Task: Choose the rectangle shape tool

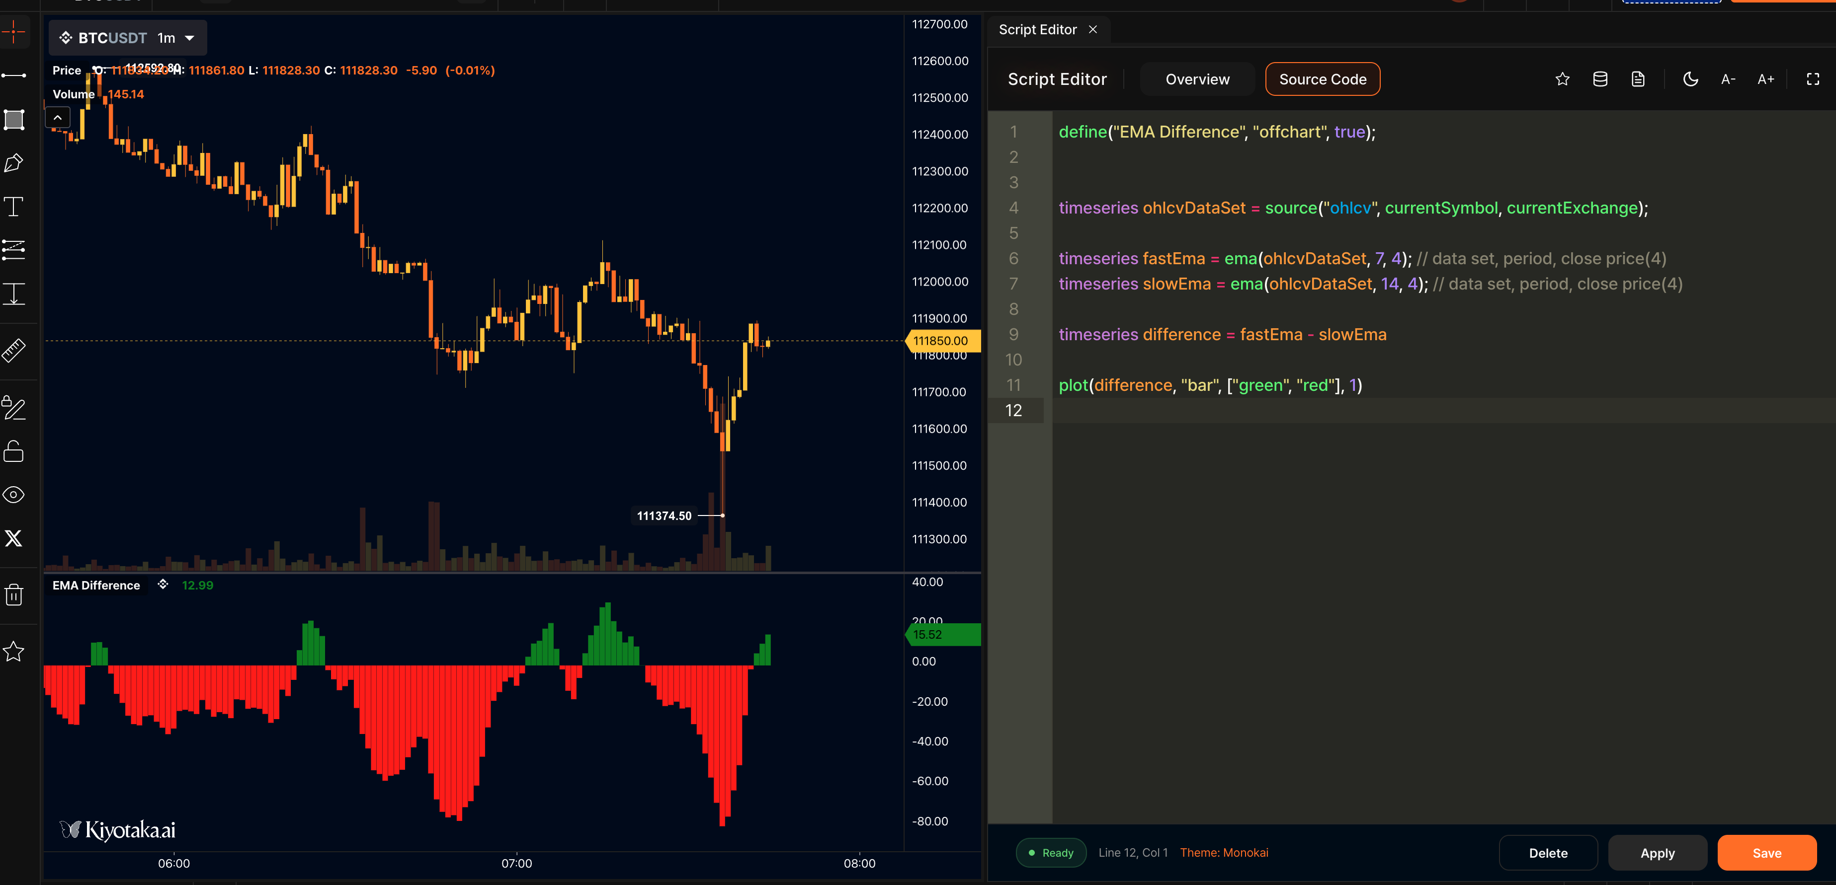Action: [13, 120]
